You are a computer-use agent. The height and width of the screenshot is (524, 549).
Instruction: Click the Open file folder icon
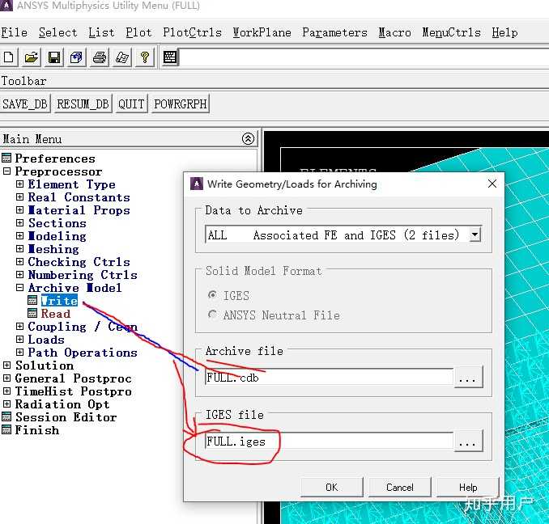31,57
